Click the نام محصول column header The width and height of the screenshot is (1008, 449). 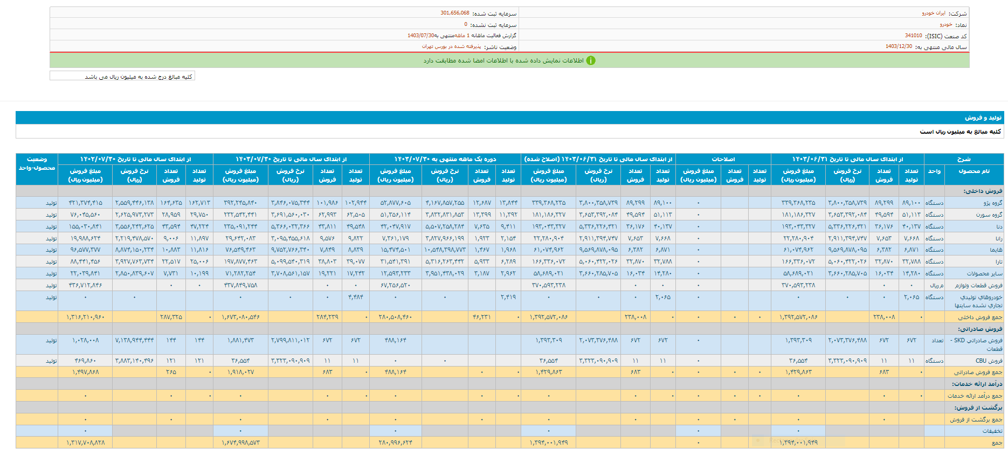click(x=974, y=171)
